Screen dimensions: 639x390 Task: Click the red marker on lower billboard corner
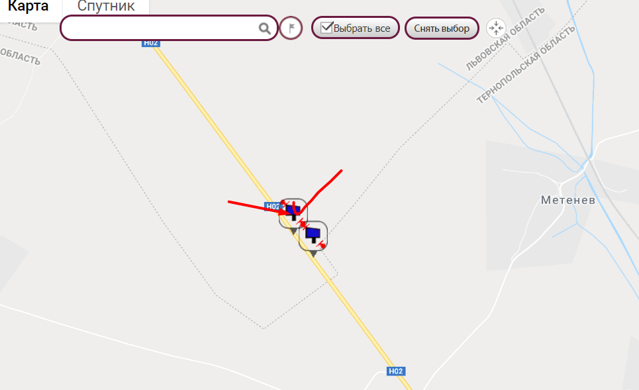pyautogui.click(x=322, y=246)
